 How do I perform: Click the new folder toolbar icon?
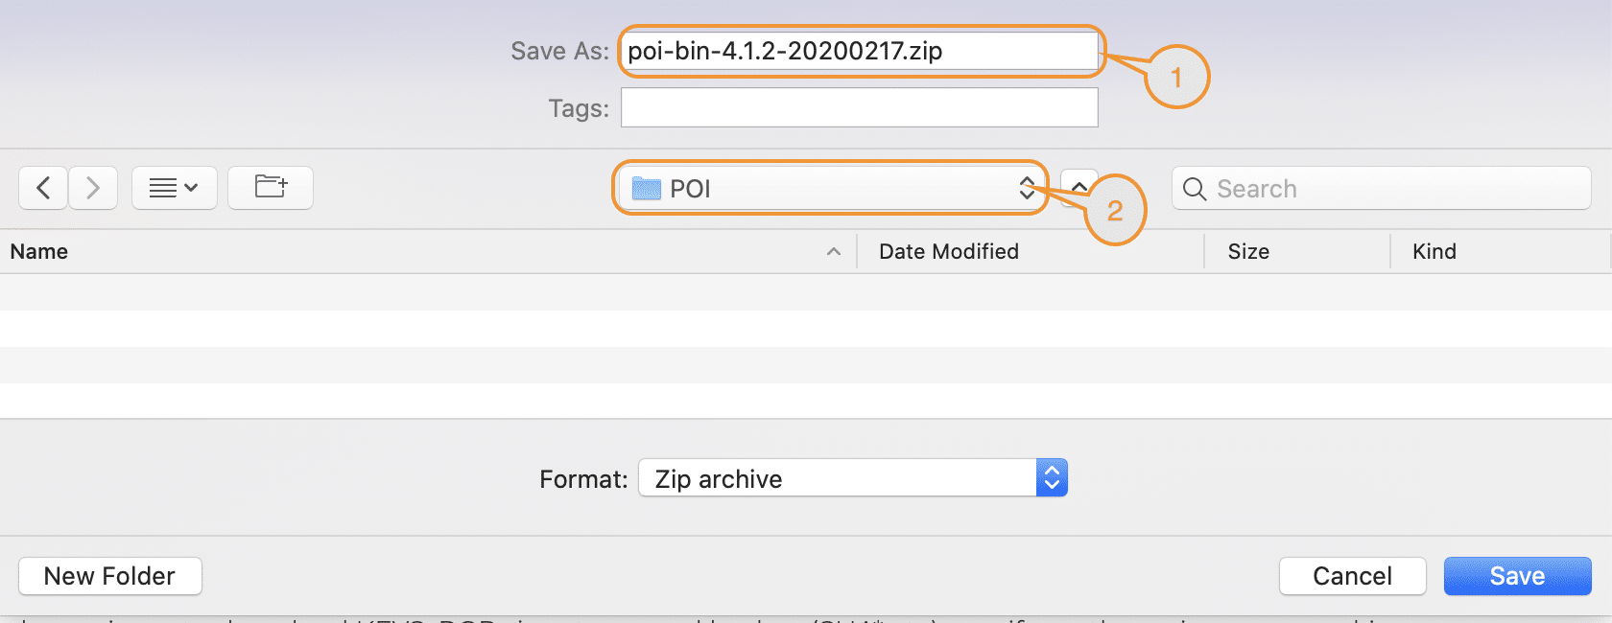coord(270,187)
